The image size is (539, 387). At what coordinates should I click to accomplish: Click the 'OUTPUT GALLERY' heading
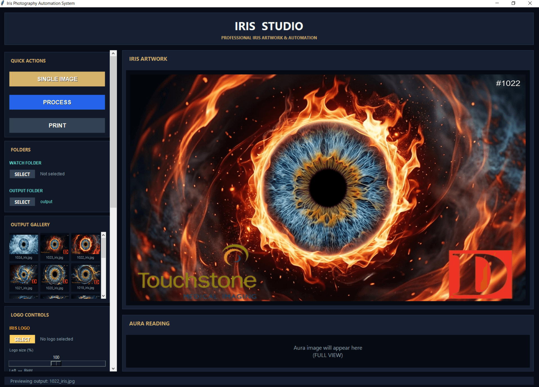(x=30, y=225)
